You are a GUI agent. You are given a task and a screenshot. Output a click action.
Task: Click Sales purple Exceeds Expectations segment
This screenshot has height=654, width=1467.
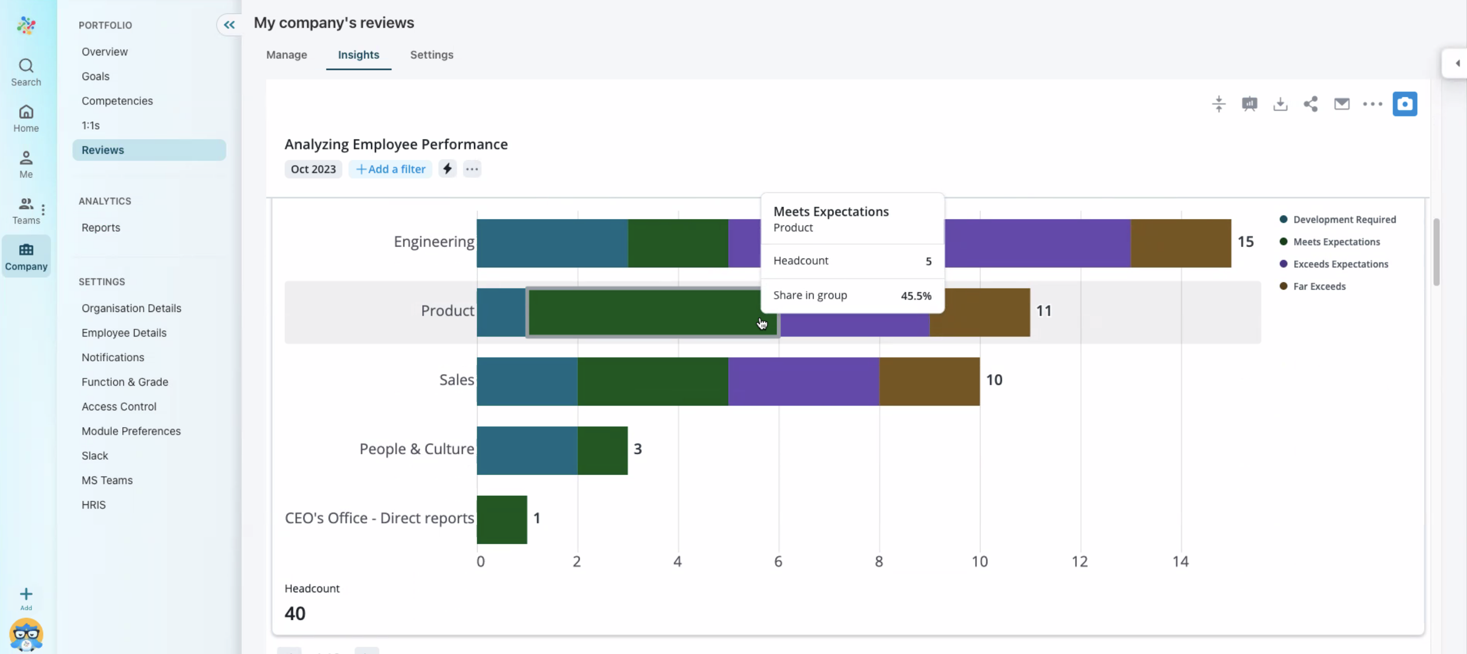tap(804, 382)
